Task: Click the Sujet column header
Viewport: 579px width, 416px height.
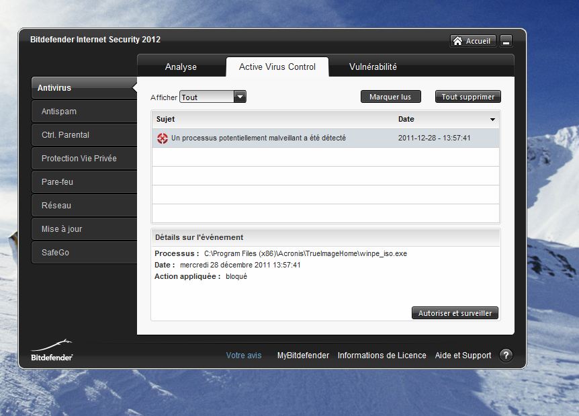Action: (x=165, y=120)
